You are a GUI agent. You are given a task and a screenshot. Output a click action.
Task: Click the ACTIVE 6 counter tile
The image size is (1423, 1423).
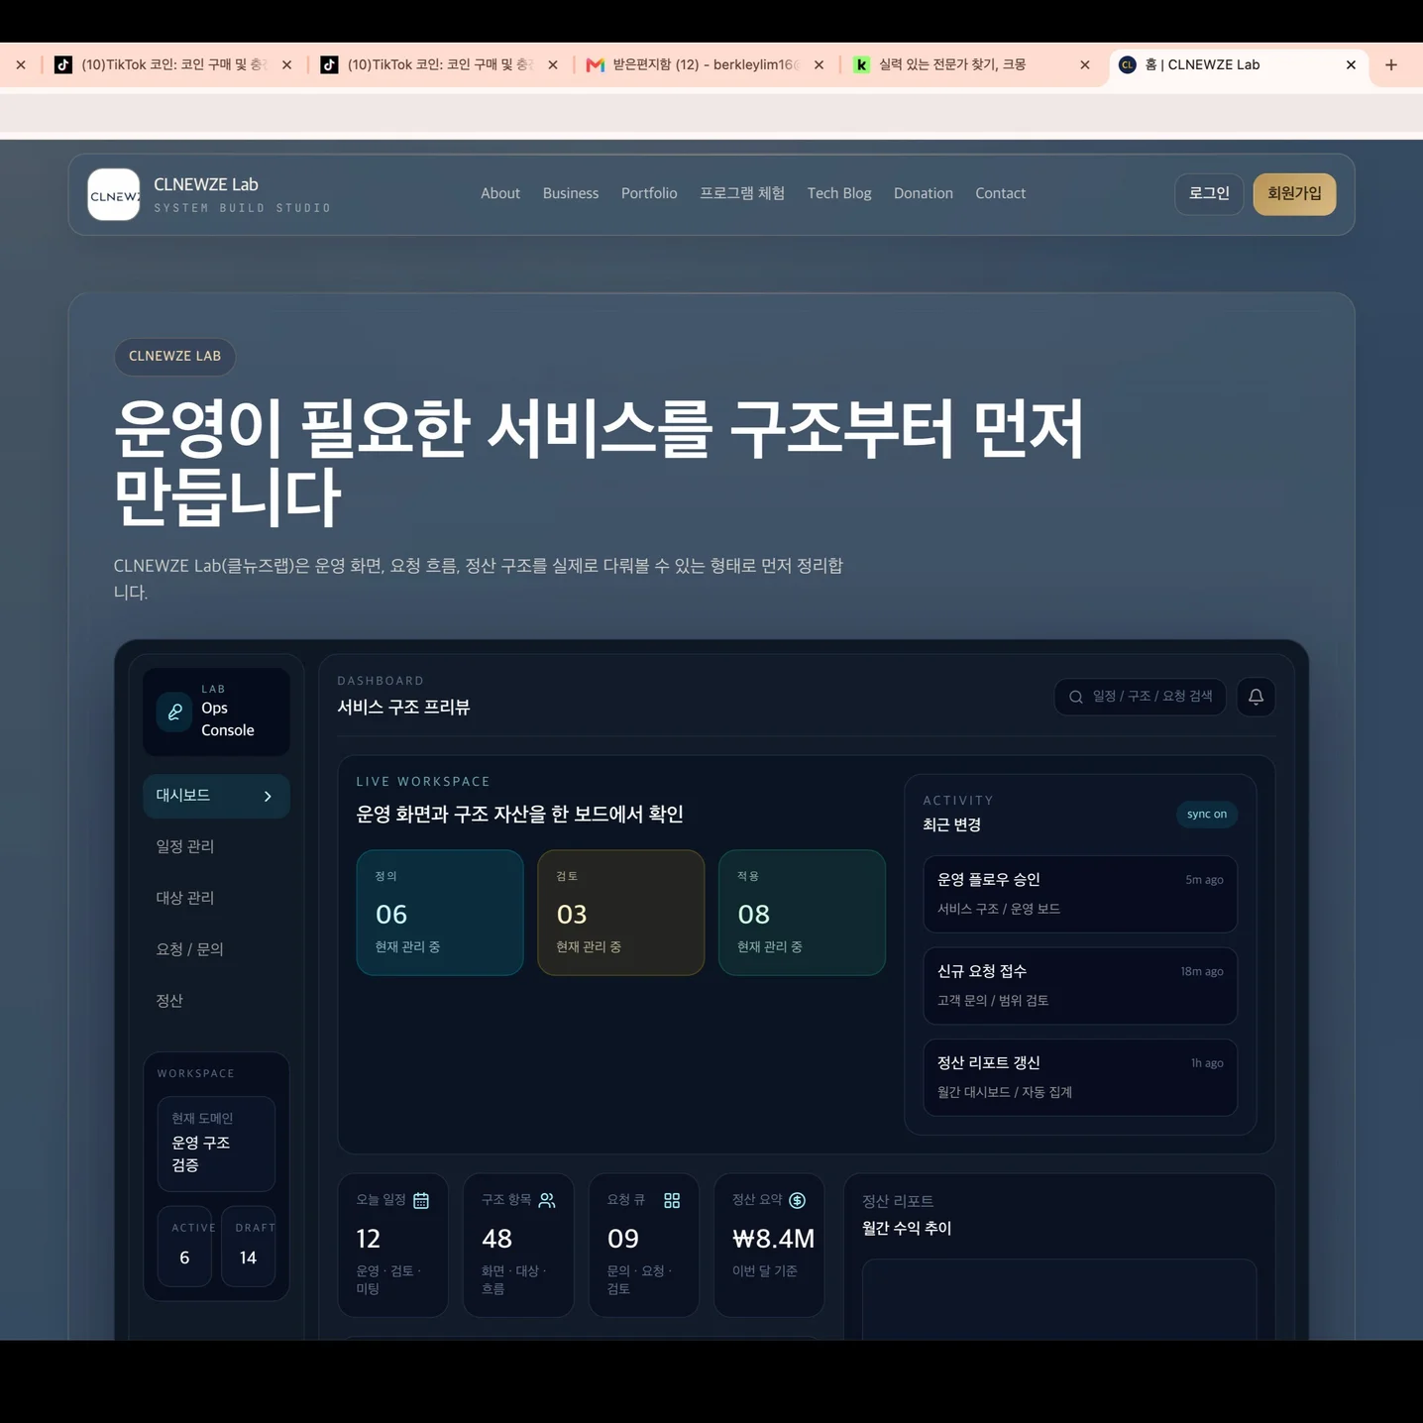(184, 1247)
